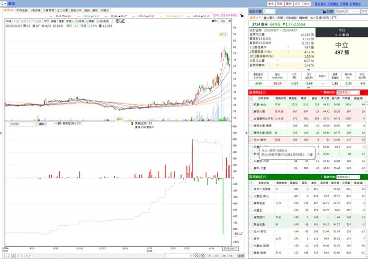Viewport: 368px width, 259px height.
Task: Toggle the 分價量 indicator button
Action: 90,21
